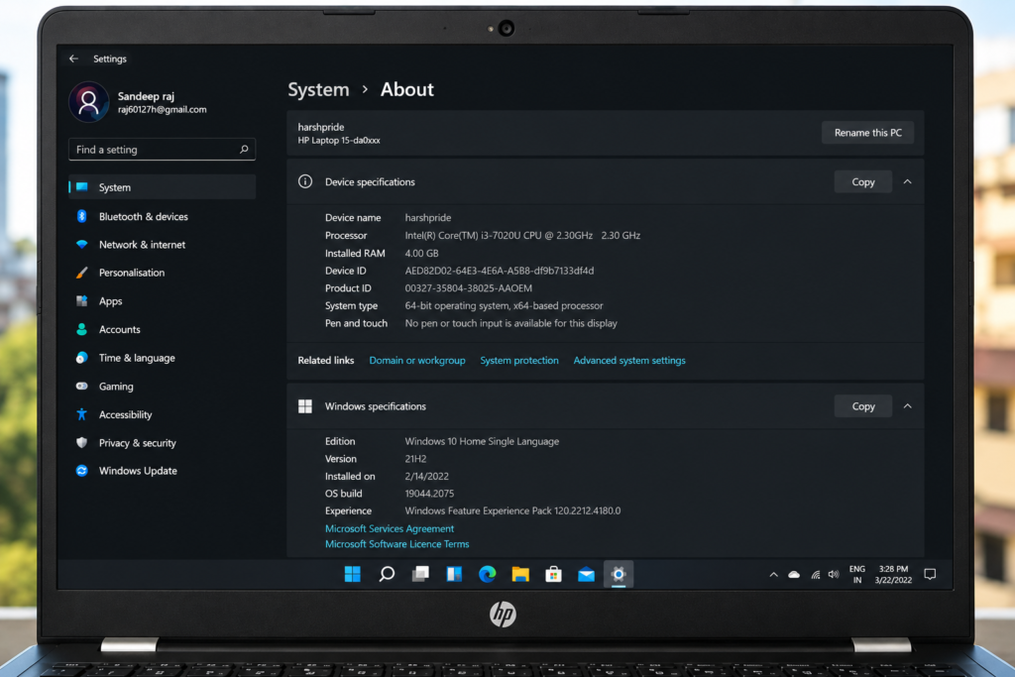Image resolution: width=1015 pixels, height=677 pixels.
Task: Navigate to System in the breadcrumb
Action: pos(318,89)
